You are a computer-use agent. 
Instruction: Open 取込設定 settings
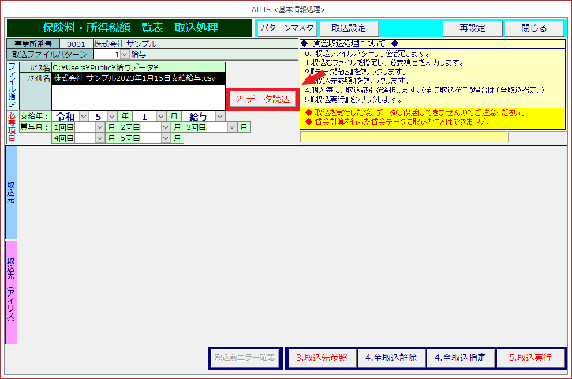[348, 28]
